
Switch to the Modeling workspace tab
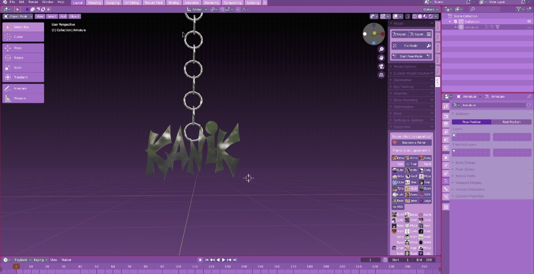[94, 3]
